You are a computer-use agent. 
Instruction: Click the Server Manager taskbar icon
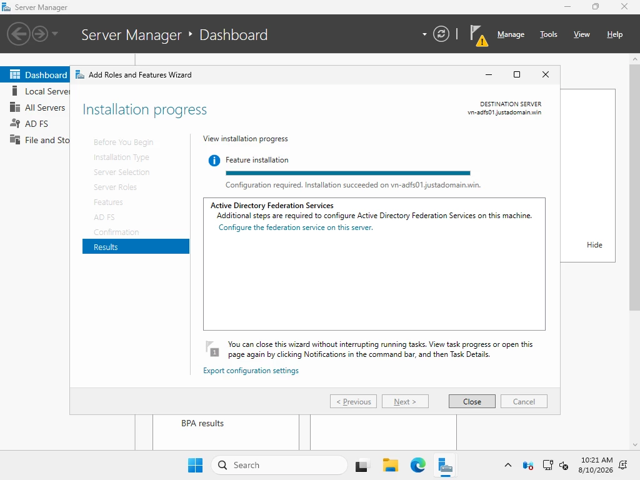445,465
